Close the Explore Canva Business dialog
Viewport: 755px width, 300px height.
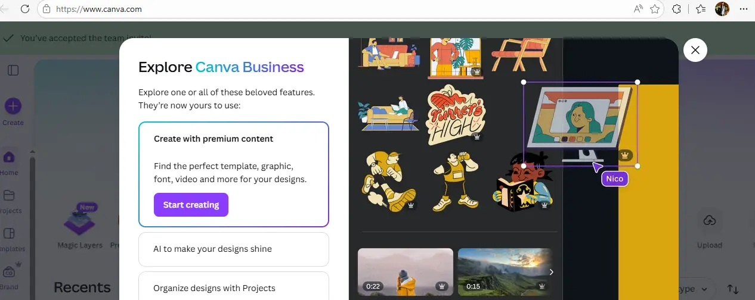click(x=695, y=50)
